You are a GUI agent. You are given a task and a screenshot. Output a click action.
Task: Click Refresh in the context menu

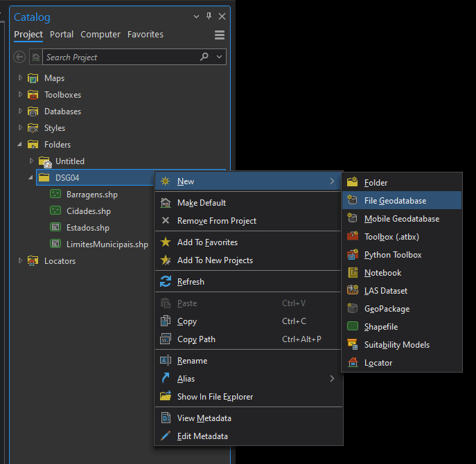pyautogui.click(x=191, y=282)
